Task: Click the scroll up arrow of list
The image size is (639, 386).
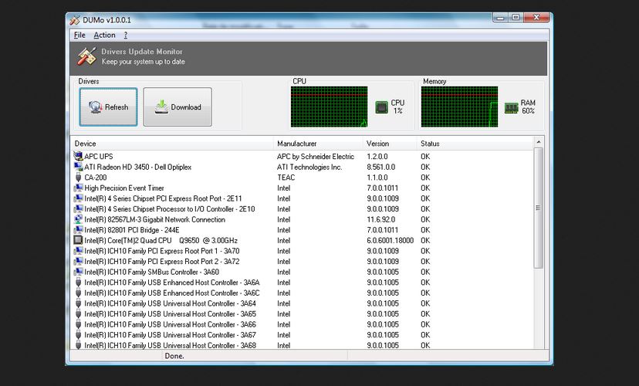Action: coord(539,142)
